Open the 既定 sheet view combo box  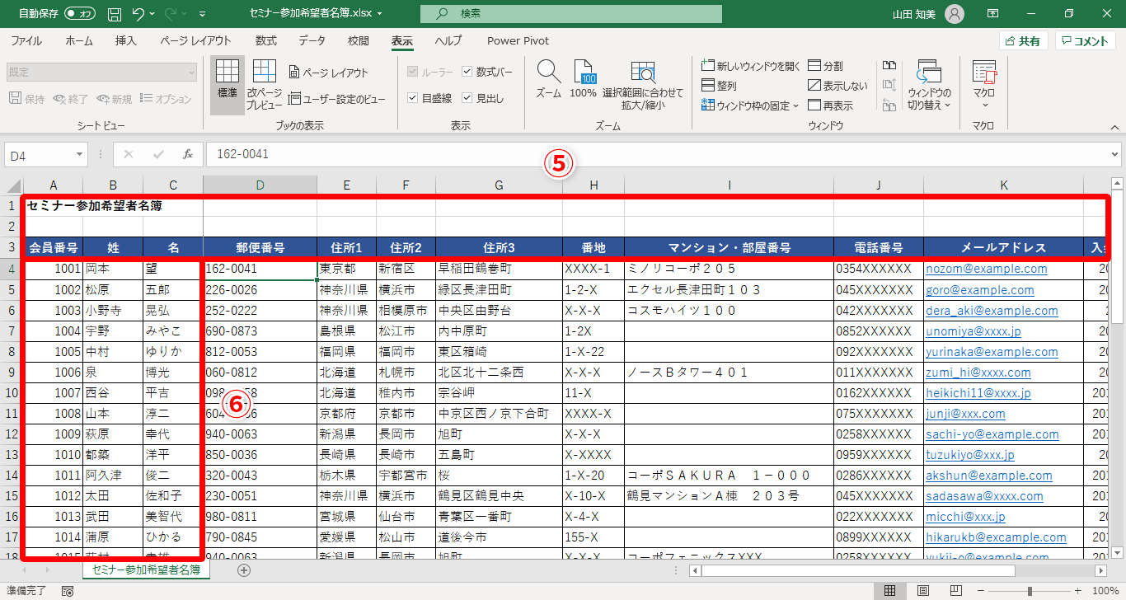click(x=102, y=73)
